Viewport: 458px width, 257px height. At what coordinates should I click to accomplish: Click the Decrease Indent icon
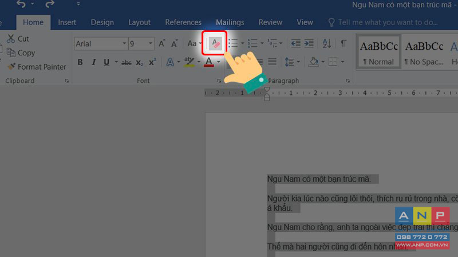tap(295, 43)
